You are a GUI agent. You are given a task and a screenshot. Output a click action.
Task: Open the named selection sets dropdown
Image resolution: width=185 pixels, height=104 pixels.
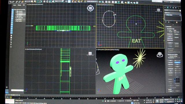(92, 1)
